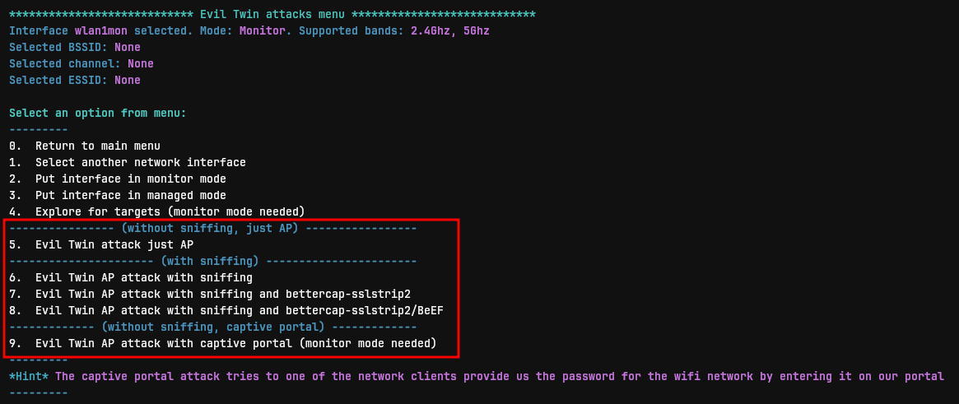
Task: Click the Selected channel 'None' value
Action: point(141,63)
